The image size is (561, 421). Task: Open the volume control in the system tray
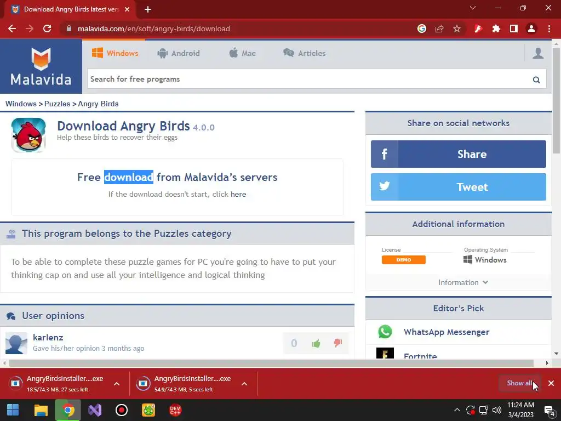[x=496, y=410]
